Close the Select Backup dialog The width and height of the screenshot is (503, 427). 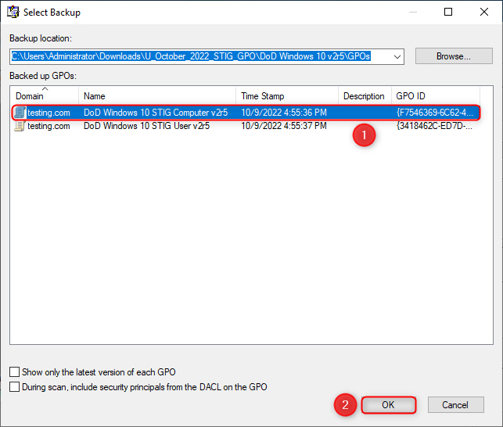point(484,13)
